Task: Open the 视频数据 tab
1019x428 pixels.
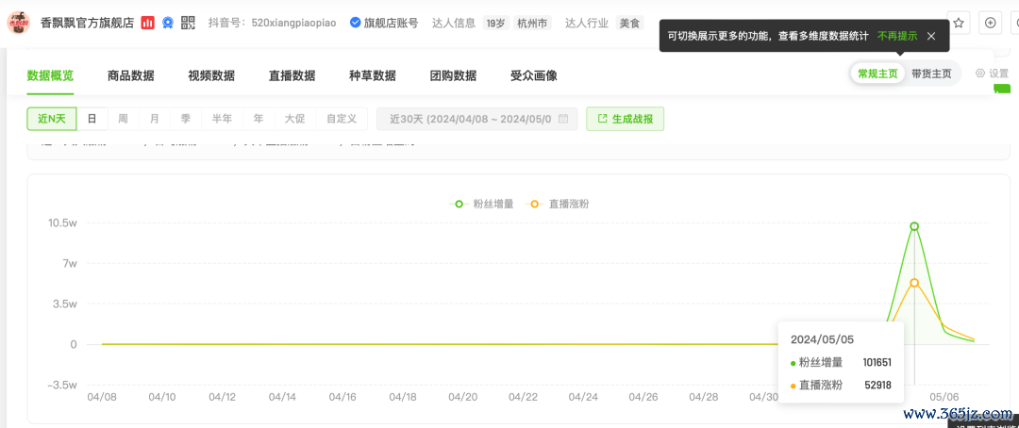Action: 211,76
